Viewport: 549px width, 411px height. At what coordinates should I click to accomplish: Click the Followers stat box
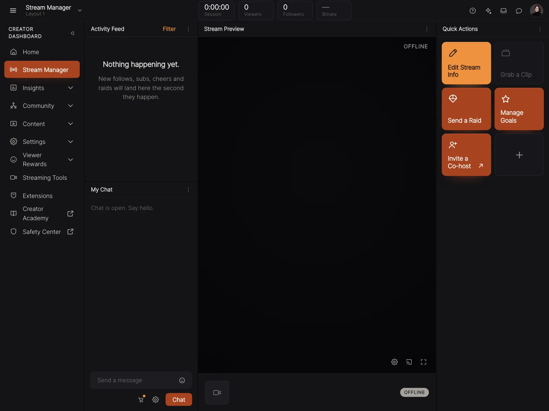click(x=295, y=10)
